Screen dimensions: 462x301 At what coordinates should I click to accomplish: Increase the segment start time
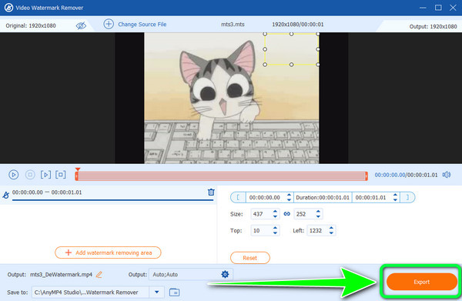click(289, 195)
